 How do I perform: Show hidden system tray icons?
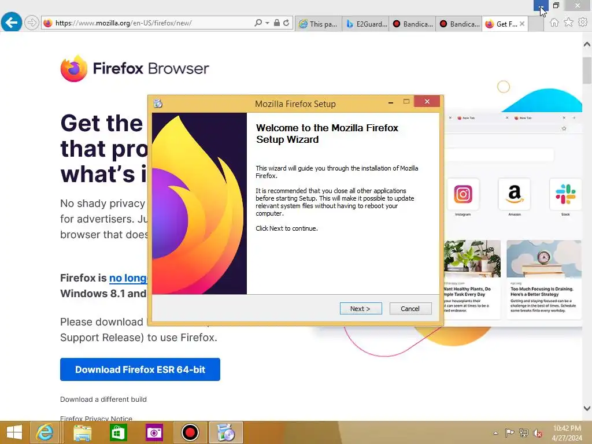pyautogui.click(x=495, y=433)
